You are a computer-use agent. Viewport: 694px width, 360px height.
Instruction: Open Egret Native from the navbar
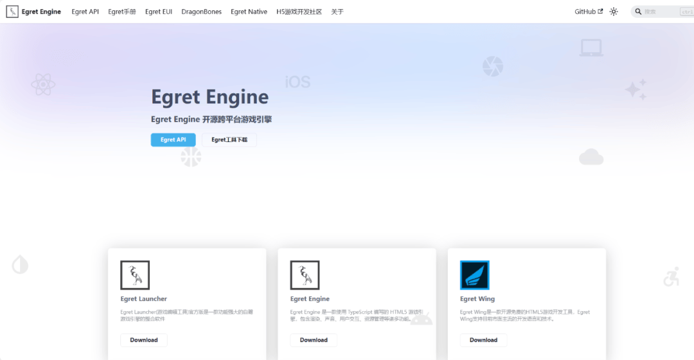click(x=249, y=12)
